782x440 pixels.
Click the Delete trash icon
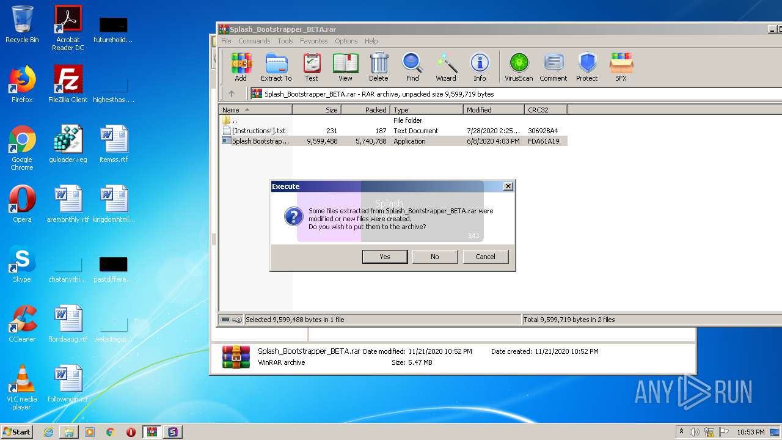pyautogui.click(x=379, y=67)
